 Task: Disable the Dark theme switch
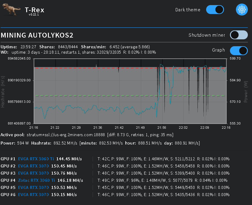(x=215, y=10)
